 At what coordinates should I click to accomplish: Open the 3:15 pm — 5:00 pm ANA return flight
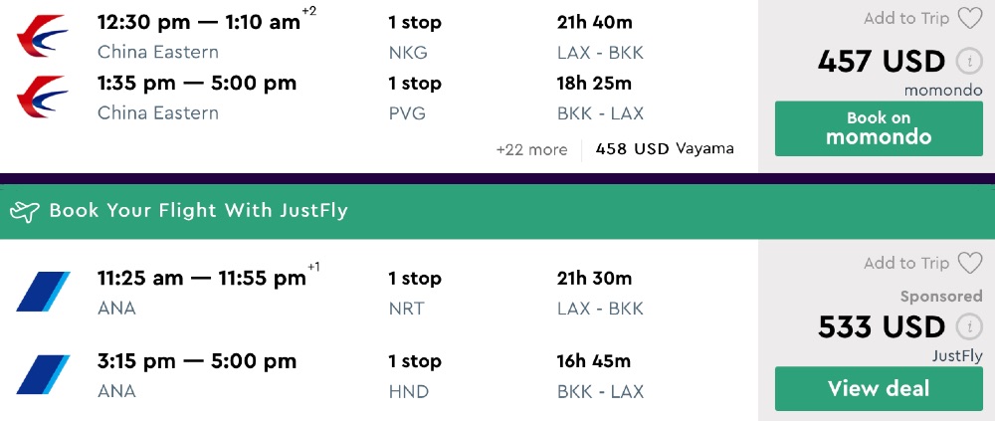tap(197, 361)
